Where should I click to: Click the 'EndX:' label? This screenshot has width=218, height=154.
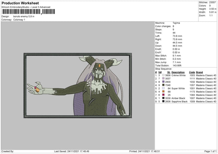click(x=158, y=49)
